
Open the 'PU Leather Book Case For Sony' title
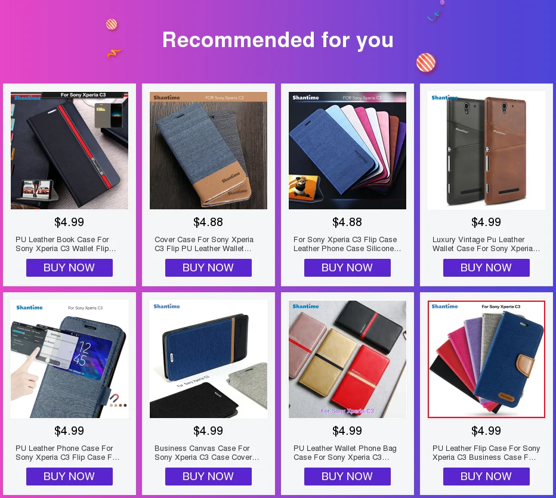(x=66, y=244)
